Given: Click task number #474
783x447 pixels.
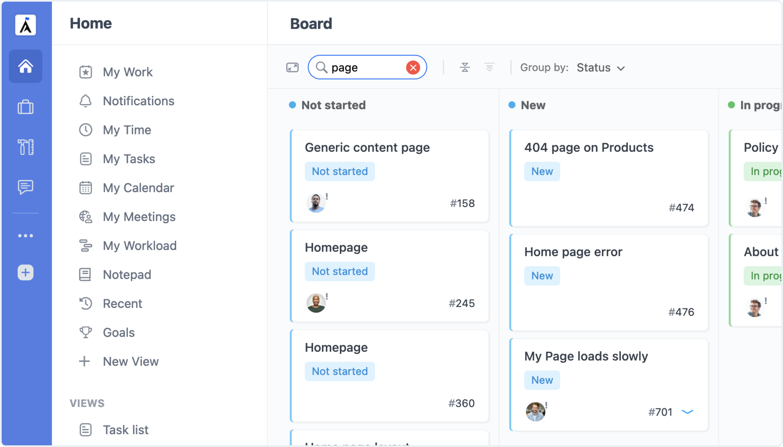Looking at the screenshot, I should click(x=681, y=208).
